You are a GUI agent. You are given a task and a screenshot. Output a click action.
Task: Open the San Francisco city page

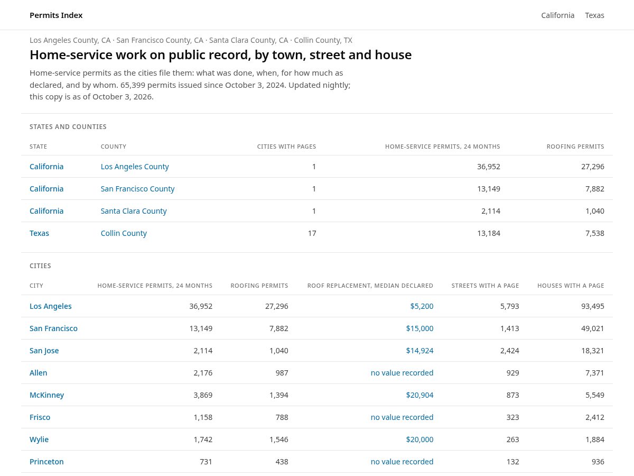(x=53, y=328)
